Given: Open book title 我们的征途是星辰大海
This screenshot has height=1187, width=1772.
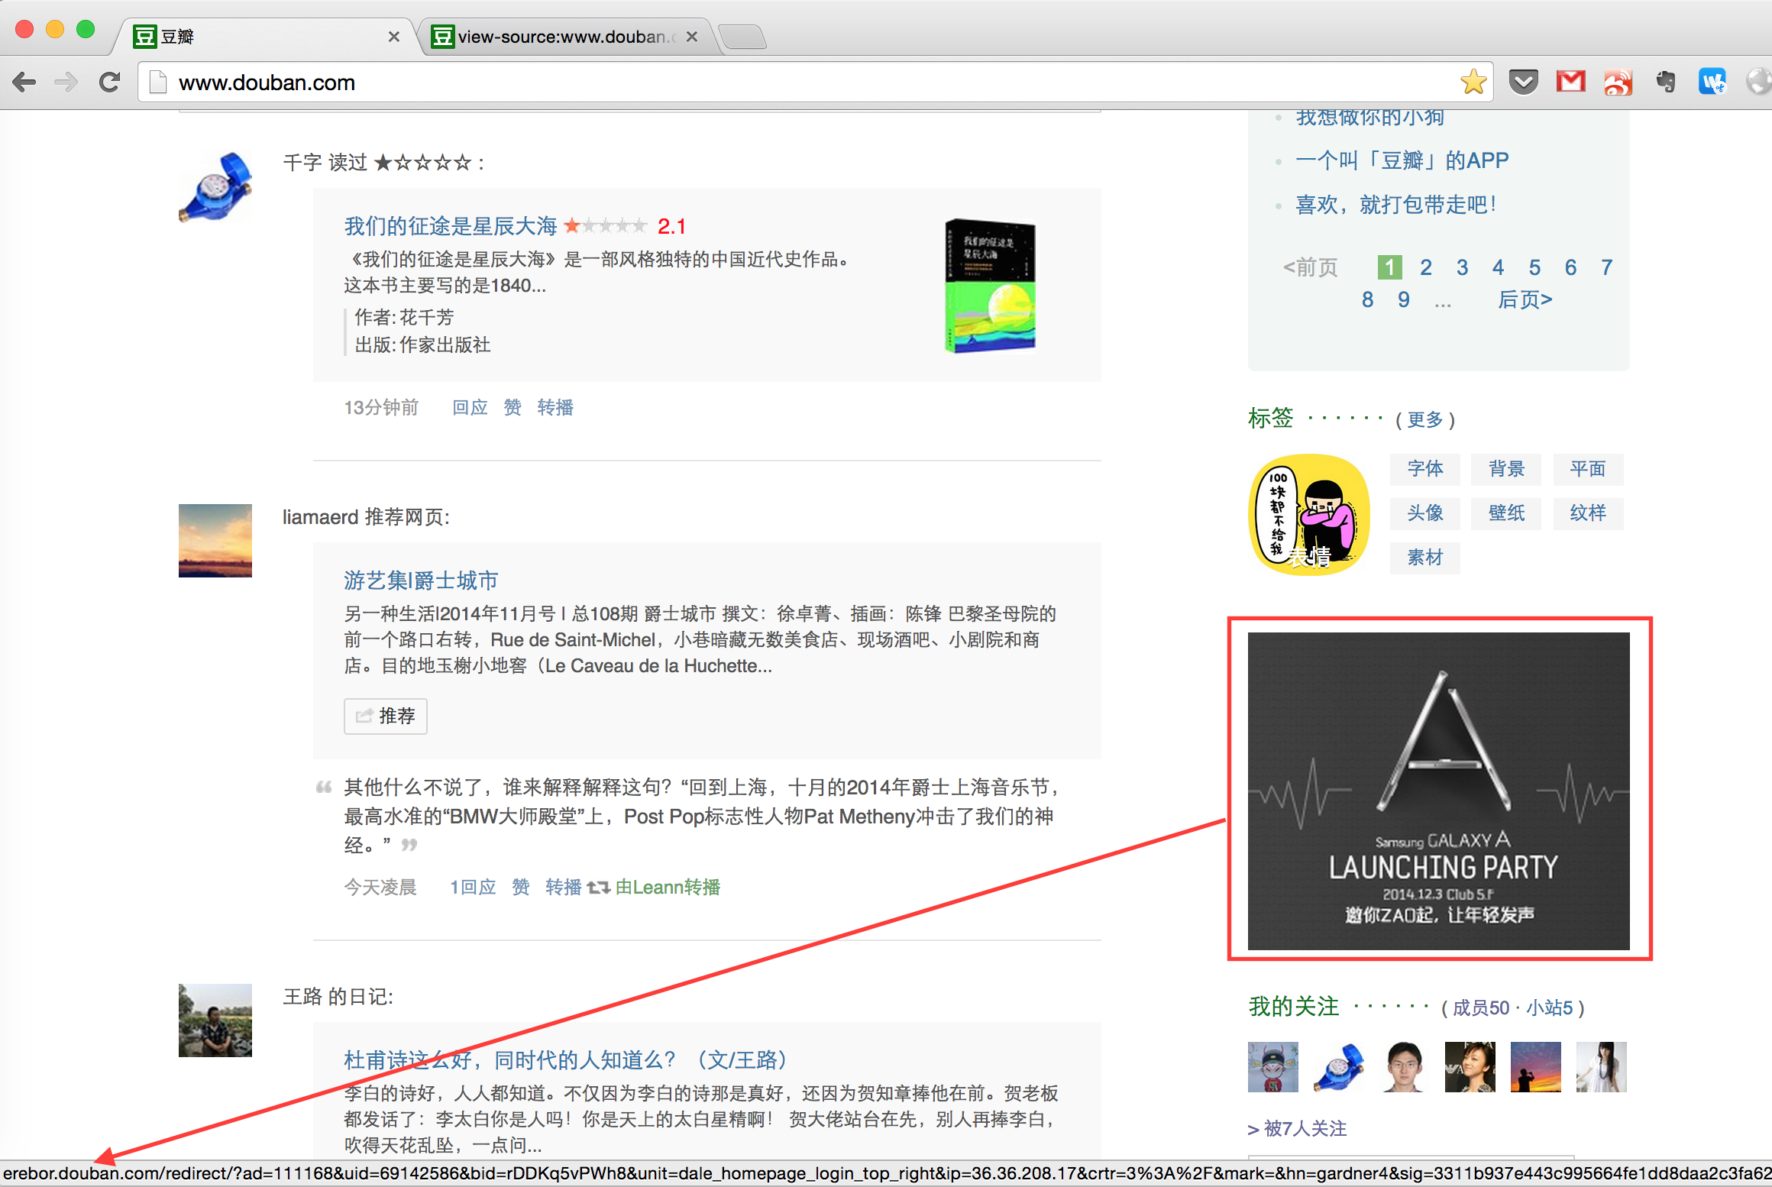Looking at the screenshot, I should pyautogui.click(x=451, y=226).
